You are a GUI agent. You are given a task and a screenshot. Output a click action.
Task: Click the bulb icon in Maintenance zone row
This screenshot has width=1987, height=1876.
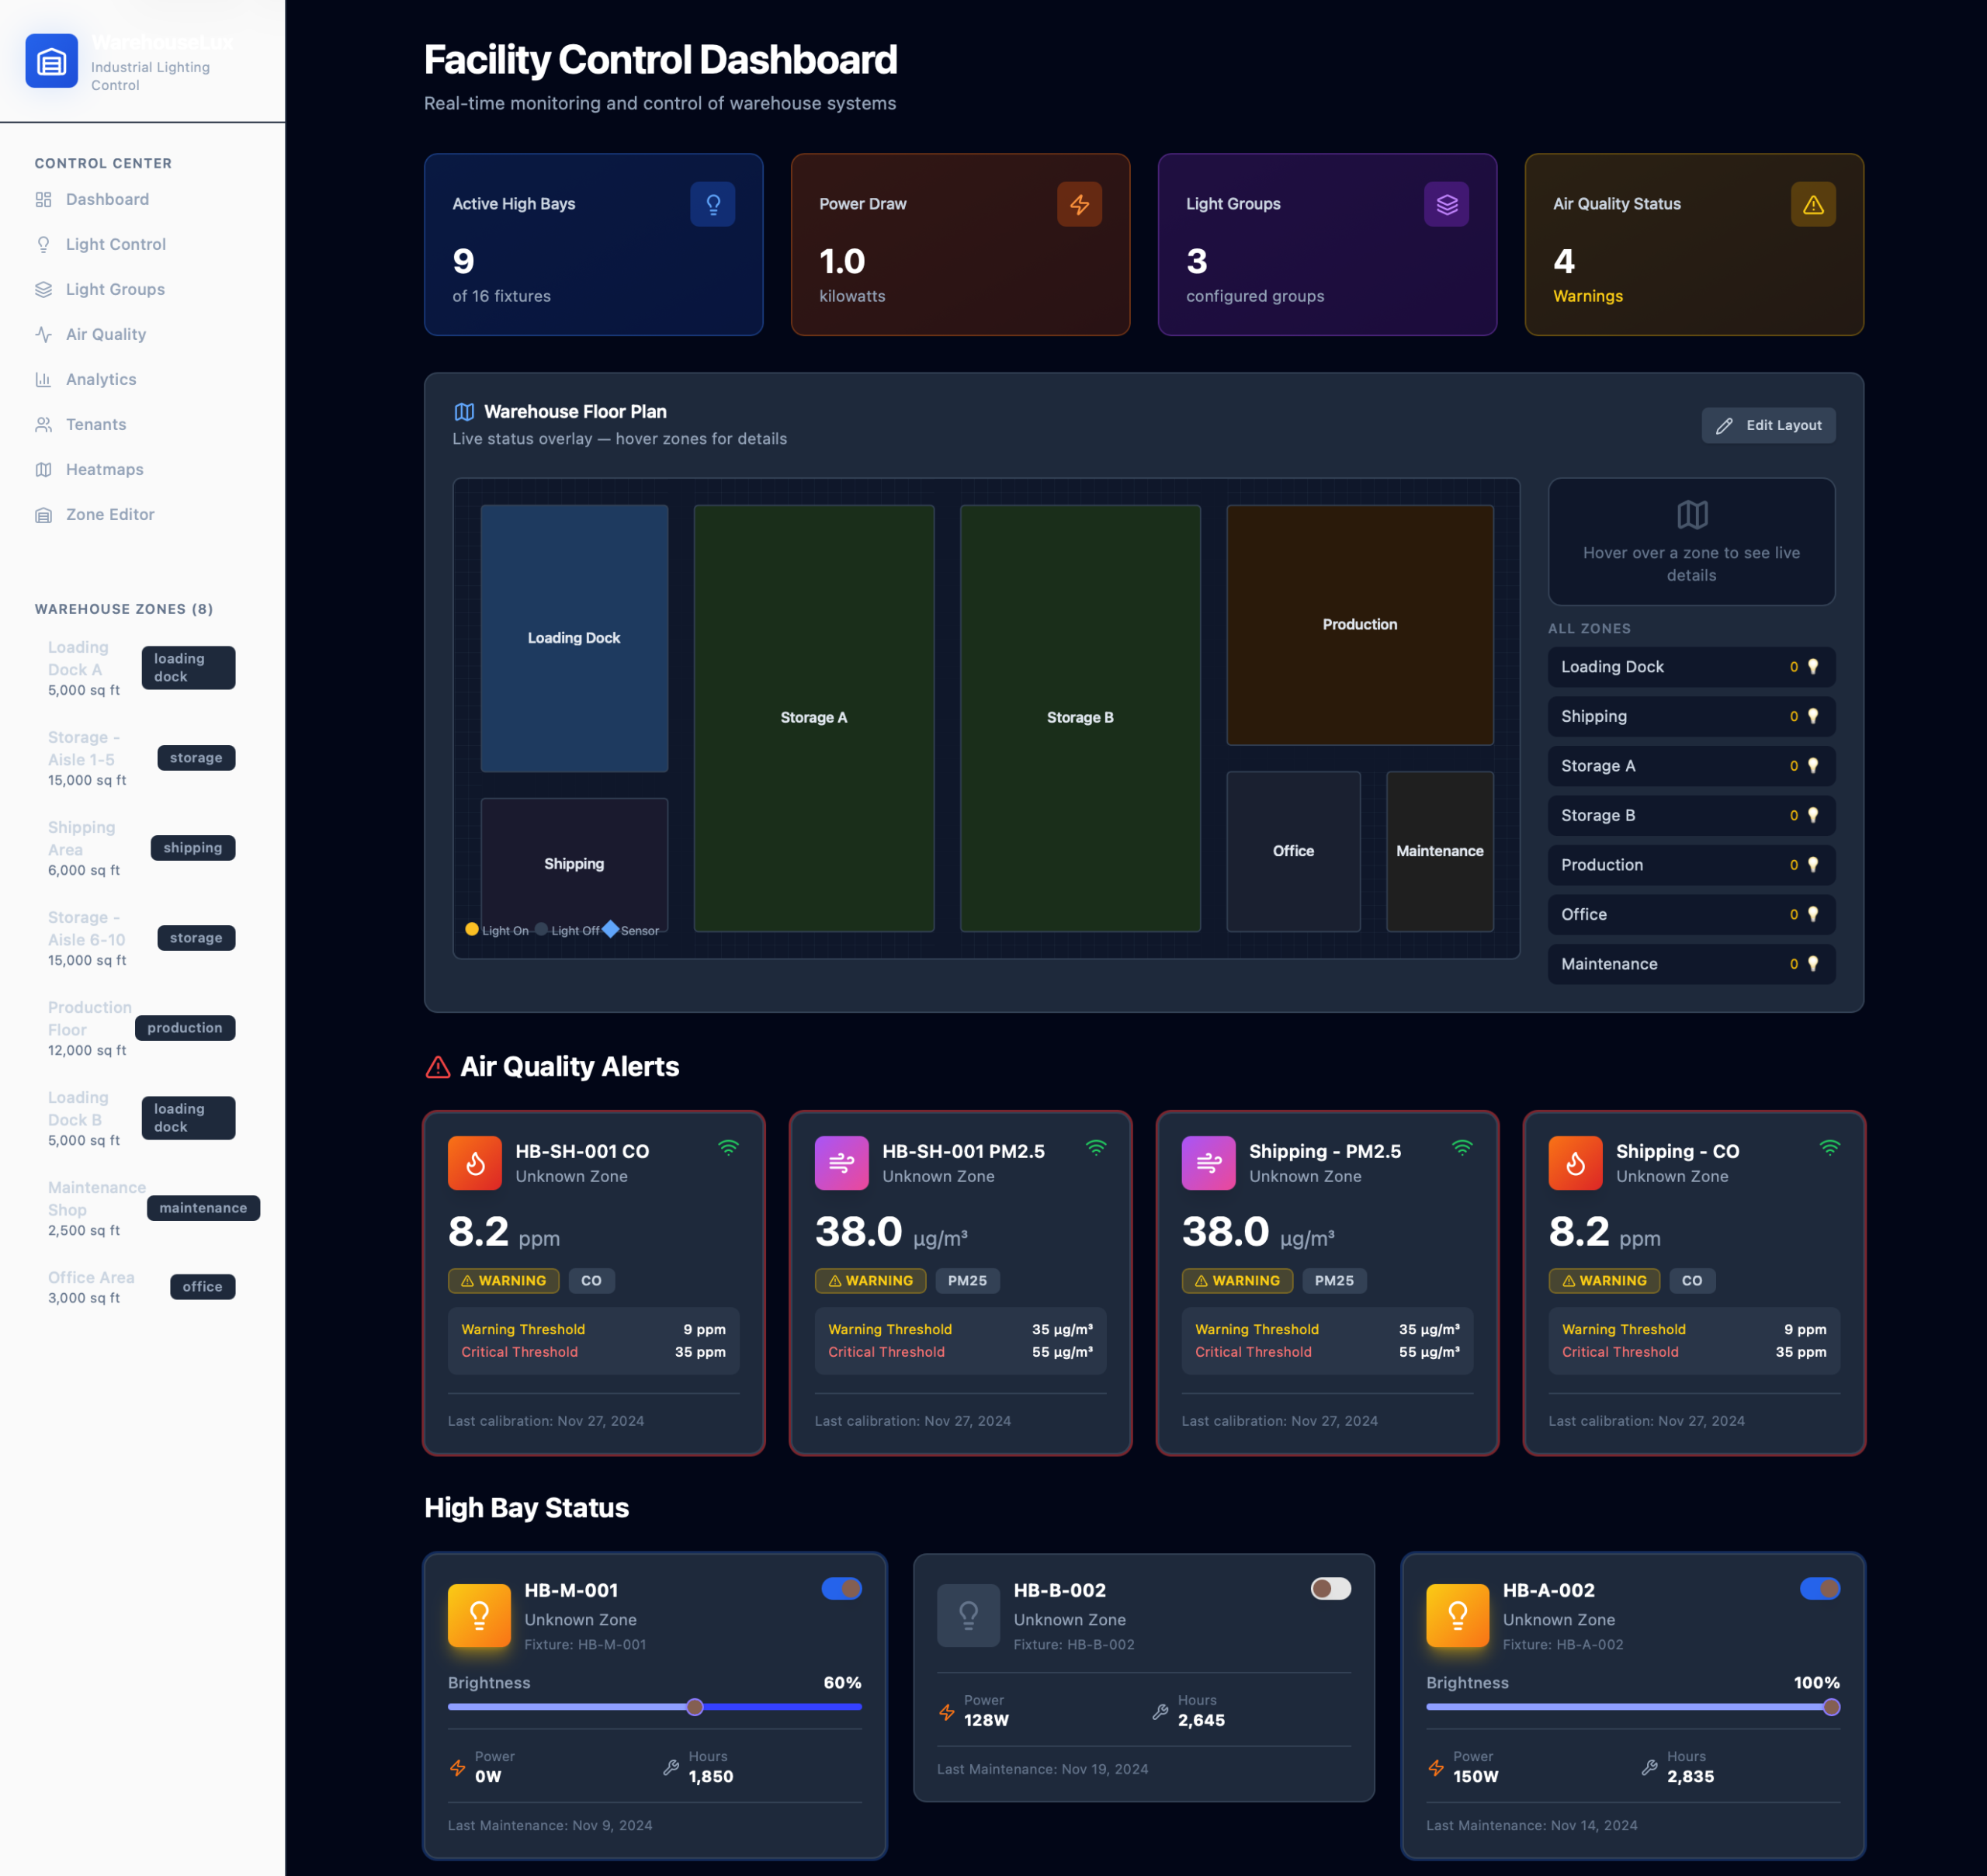1813,964
